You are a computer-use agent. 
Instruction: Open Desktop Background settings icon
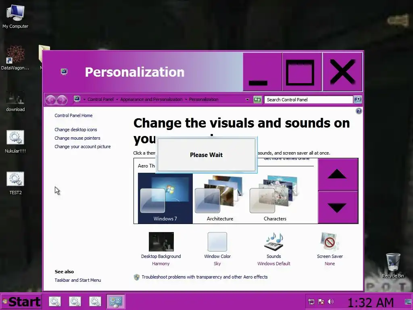[161, 242]
